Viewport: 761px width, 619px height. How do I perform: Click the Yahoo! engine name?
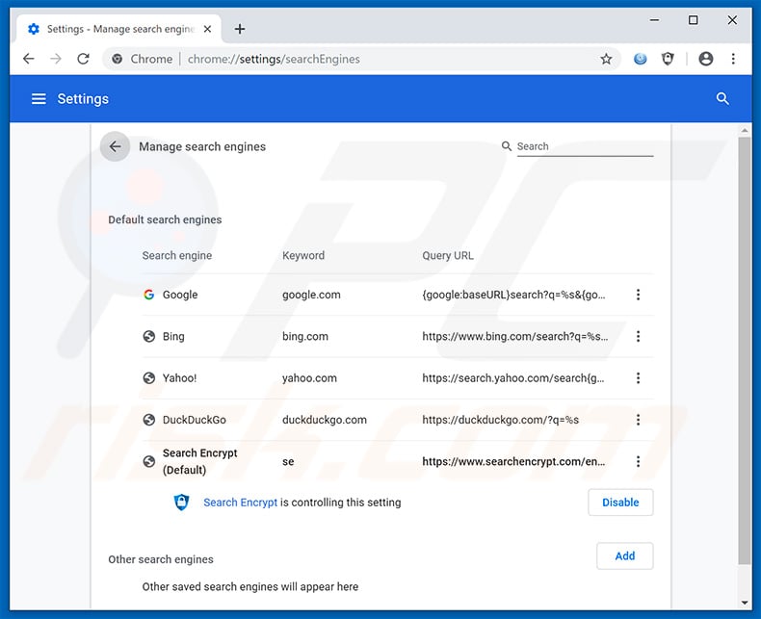(179, 378)
